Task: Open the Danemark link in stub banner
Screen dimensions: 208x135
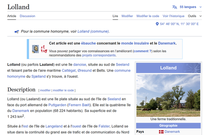Action: (167, 43)
